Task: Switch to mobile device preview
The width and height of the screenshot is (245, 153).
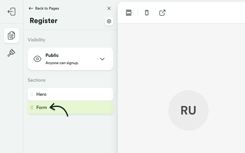Action: 147,13
